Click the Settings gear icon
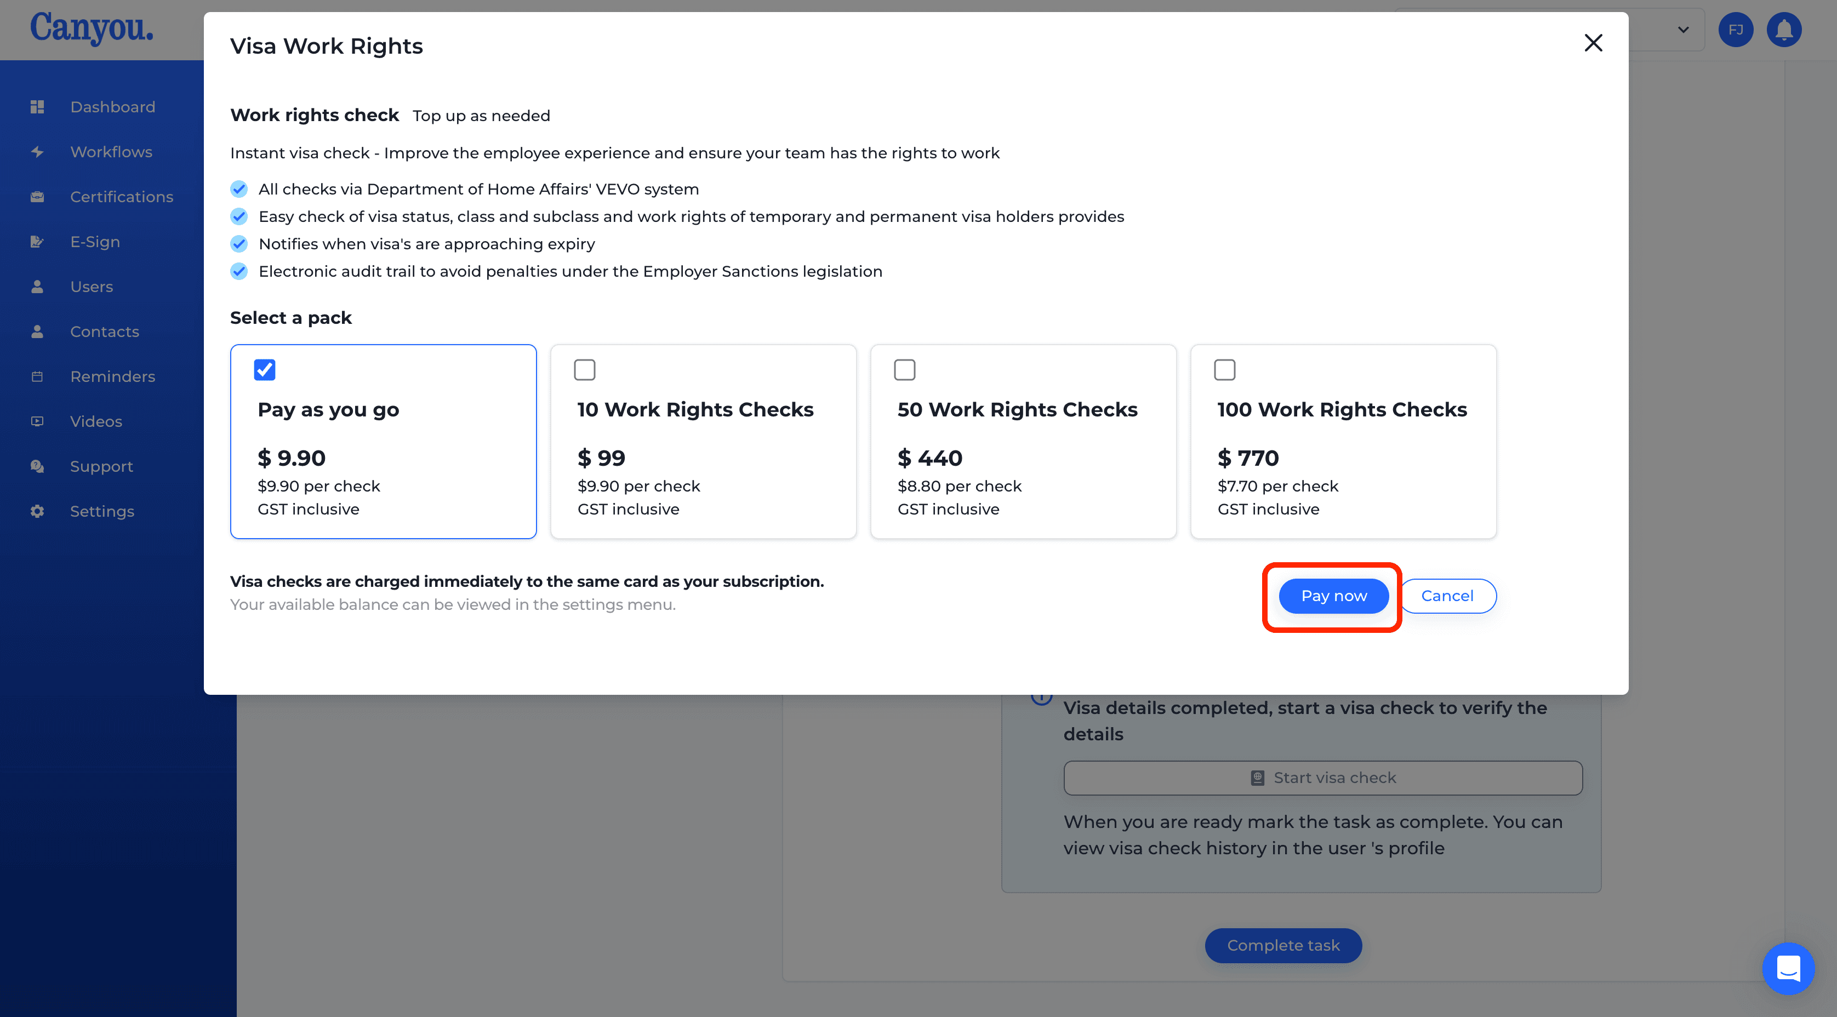 pyautogui.click(x=38, y=511)
